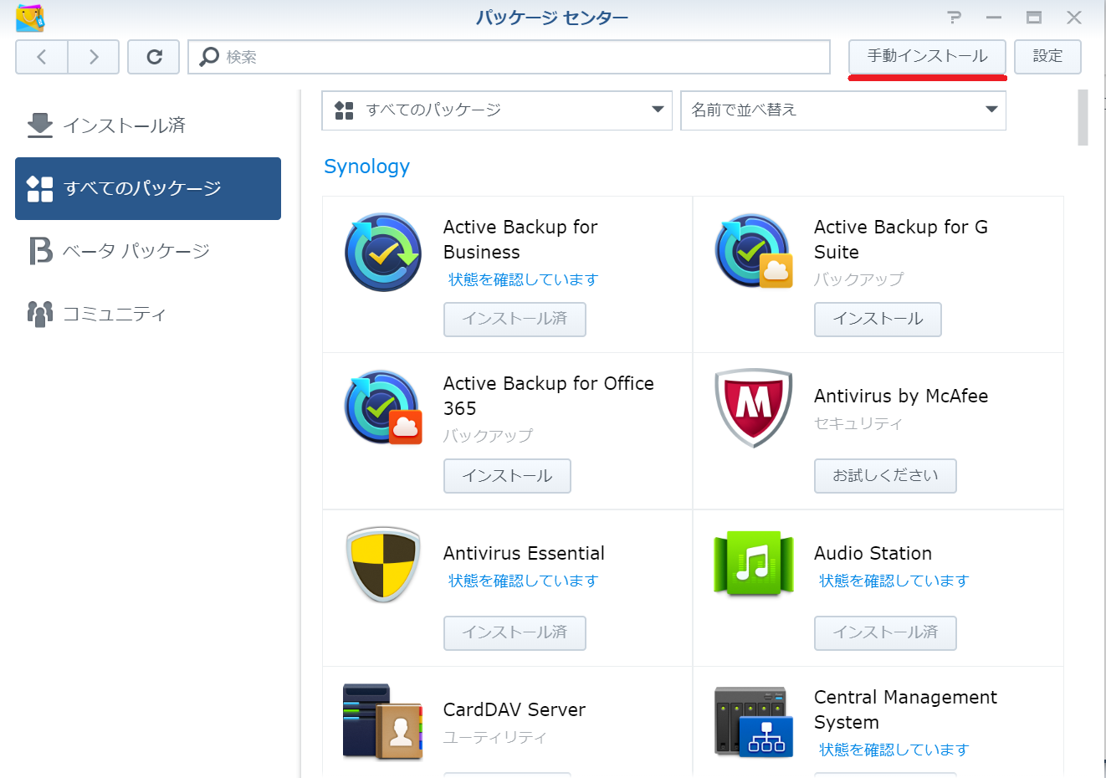
Task: Click 状態を確認しています under Antivirus Essential
Action: click(524, 581)
